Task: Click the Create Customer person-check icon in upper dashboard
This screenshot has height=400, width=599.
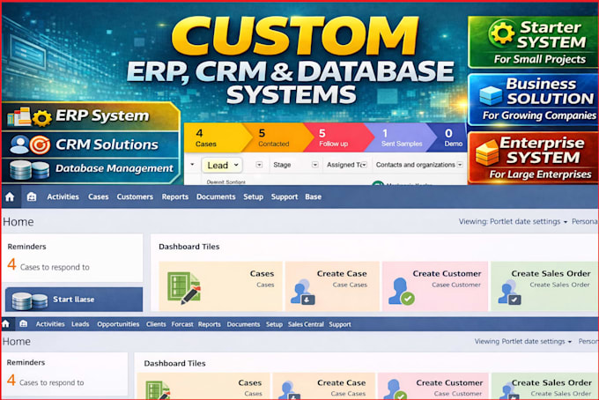Action: pyautogui.click(x=401, y=291)
